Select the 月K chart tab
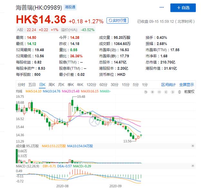This screenshot has width=206, height=188. (x=61, y=85)
